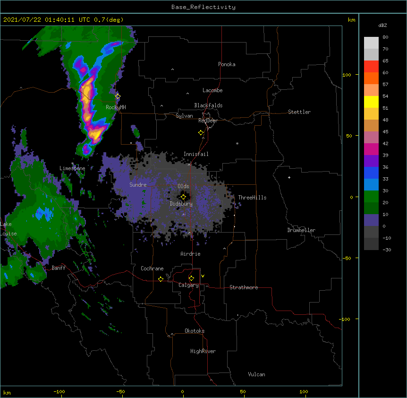Screen dimensions: 407x398
Task: Select the light gray 70-80 dBZ legend swatch
Action: point(371,43)
